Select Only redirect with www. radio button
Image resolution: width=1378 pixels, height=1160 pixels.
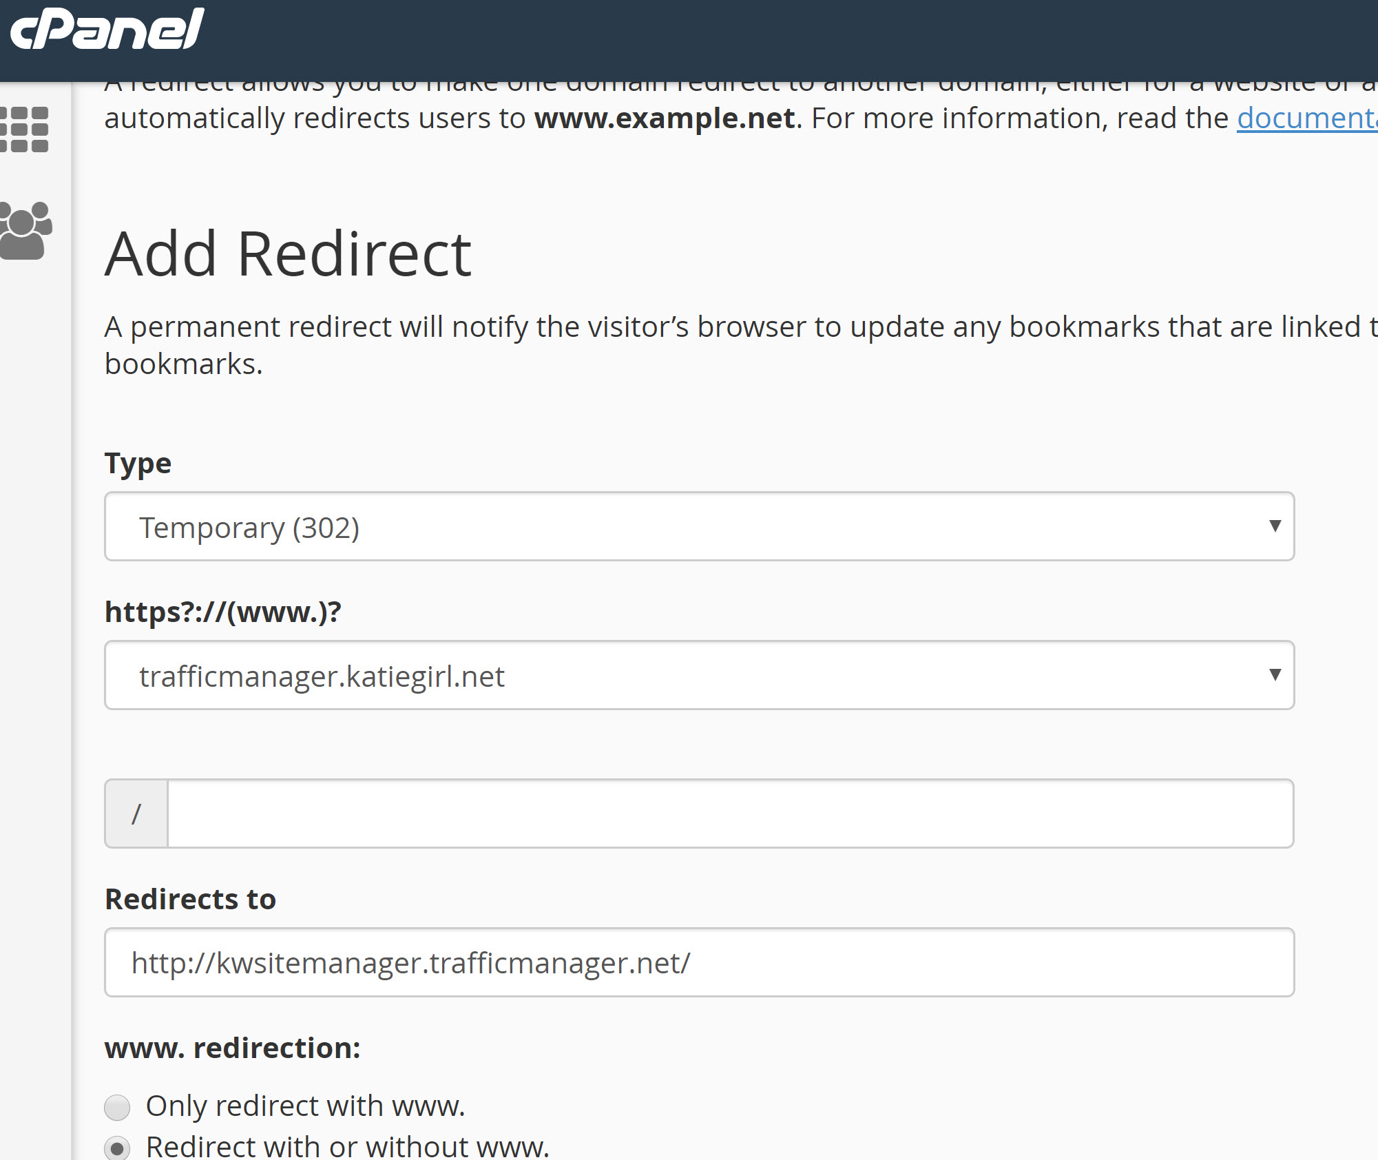coord(117,1108)
